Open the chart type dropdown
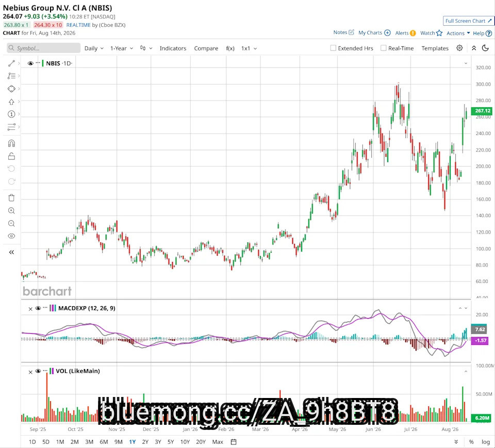Viewport: 495px width, 448px height. tap(146, 48)
